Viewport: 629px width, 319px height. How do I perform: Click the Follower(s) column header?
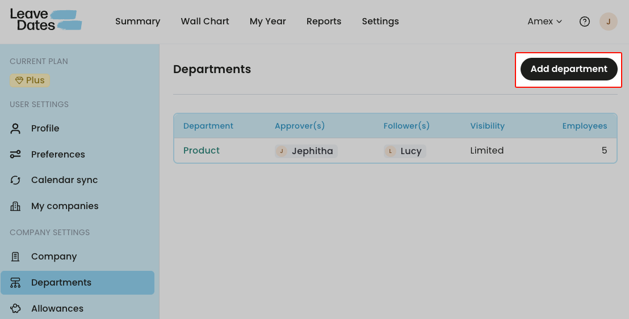coord(406,126)
